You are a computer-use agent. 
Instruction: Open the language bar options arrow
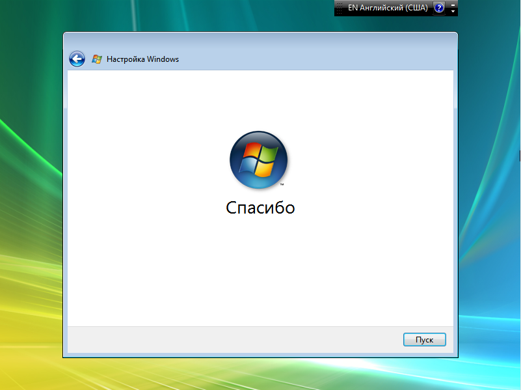(453, 12)
